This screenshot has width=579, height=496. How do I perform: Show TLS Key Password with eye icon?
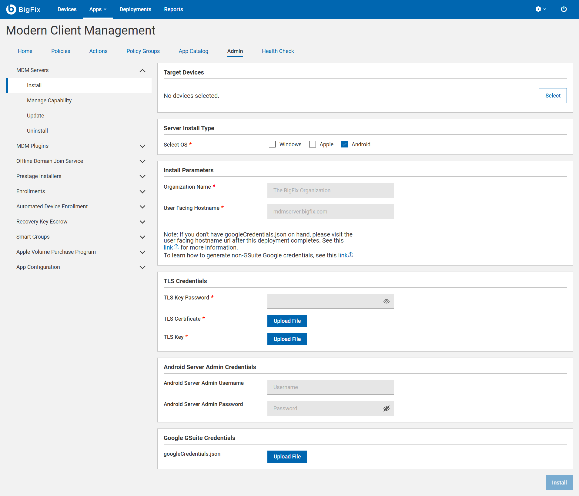click(386, 301)
